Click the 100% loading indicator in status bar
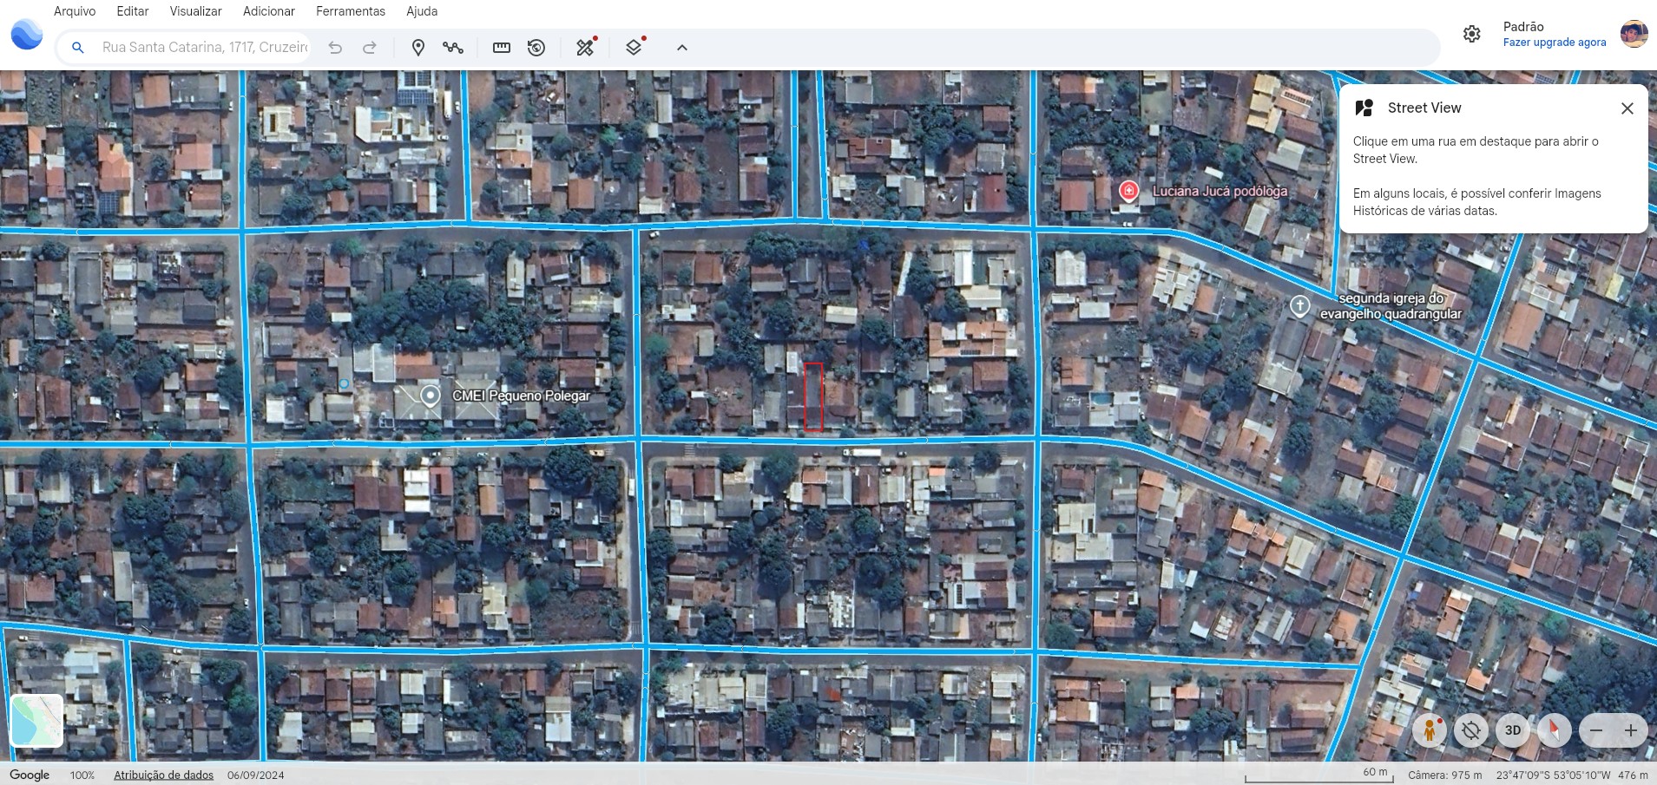Screen dimensions: 1657x785 (x=82, y=775)
